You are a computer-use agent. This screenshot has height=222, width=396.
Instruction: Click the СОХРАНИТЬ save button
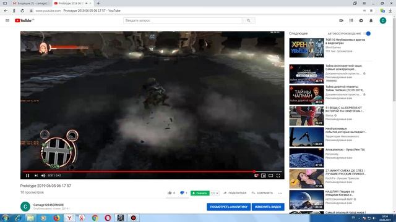[x=262, y=193]
